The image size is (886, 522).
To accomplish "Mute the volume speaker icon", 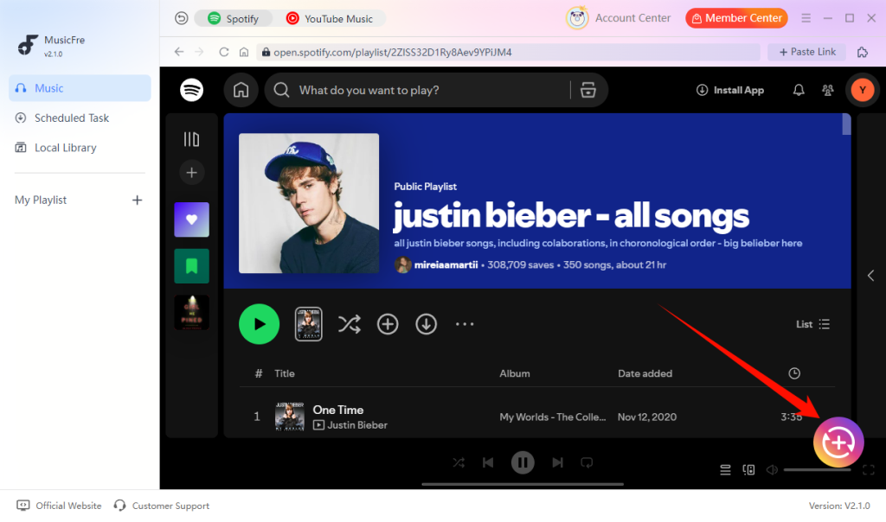I will [x=772, y=469].
